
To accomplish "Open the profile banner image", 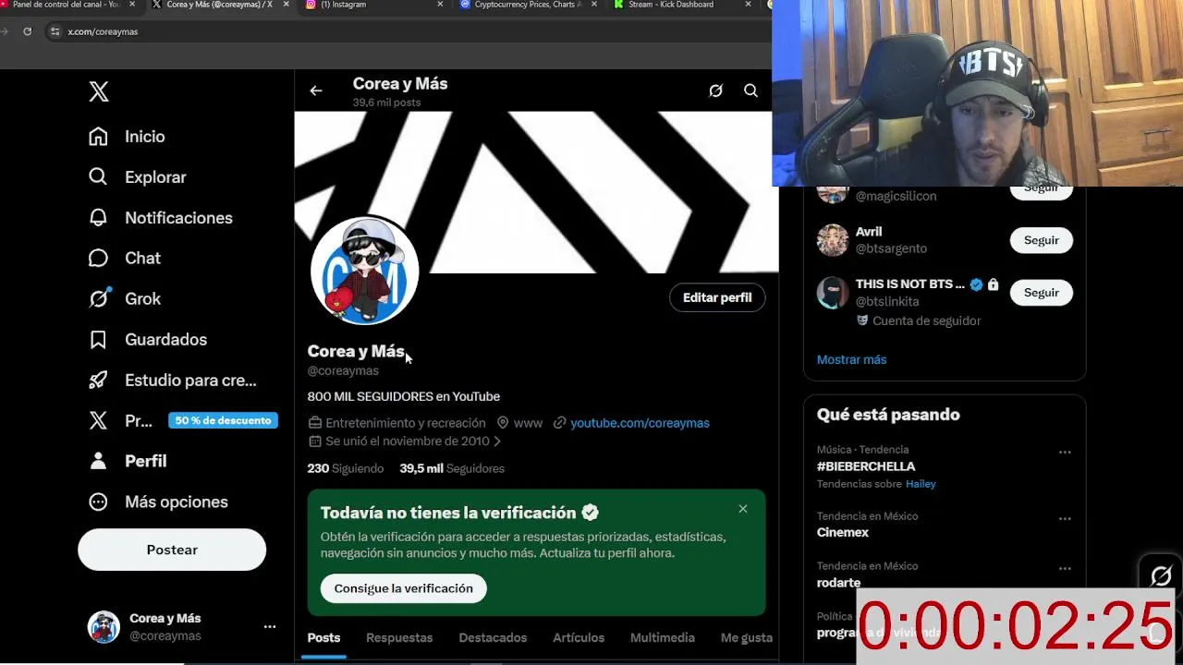I will pyautogui.click(x=536, y=192).
